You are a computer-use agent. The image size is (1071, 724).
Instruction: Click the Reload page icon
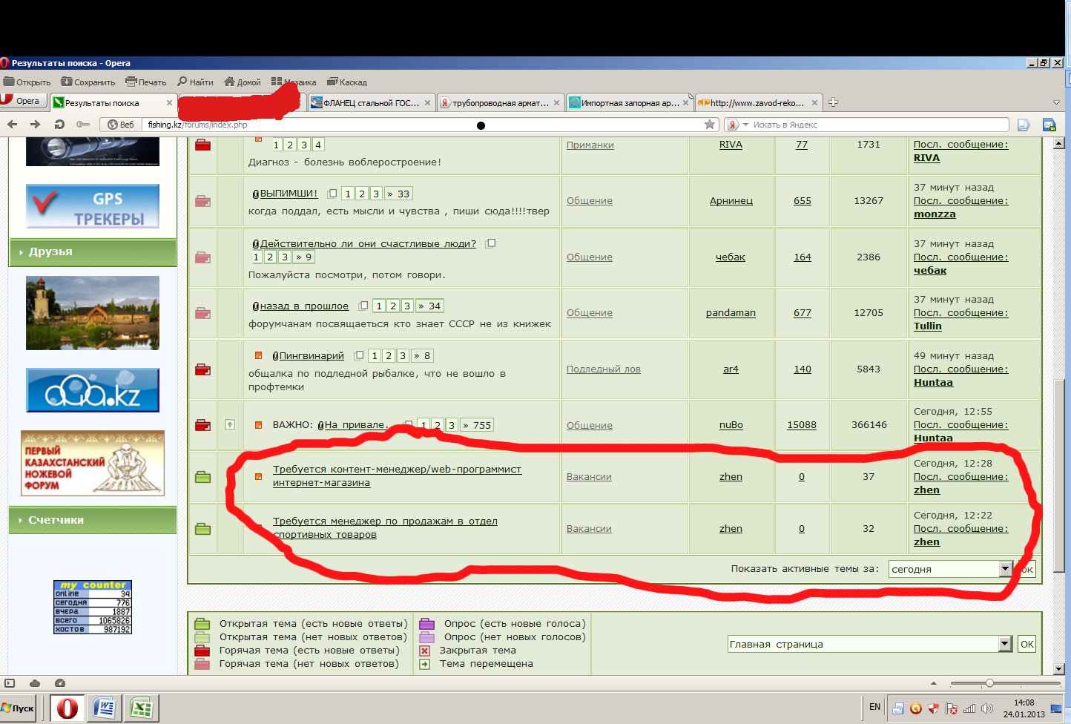click(x=59, y=125)
